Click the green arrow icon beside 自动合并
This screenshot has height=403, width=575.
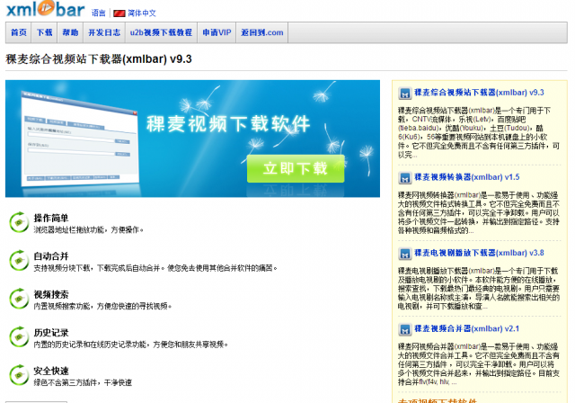point(19,261)
